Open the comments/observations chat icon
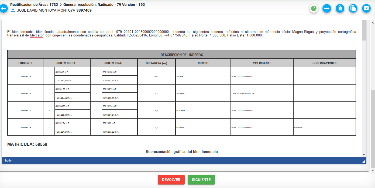This screenshot has width=375, height=188. [366, 8]
